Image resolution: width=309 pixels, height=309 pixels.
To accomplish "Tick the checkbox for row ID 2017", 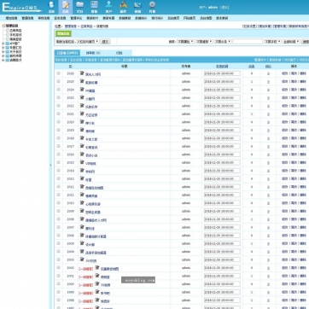I will (59, 146).
